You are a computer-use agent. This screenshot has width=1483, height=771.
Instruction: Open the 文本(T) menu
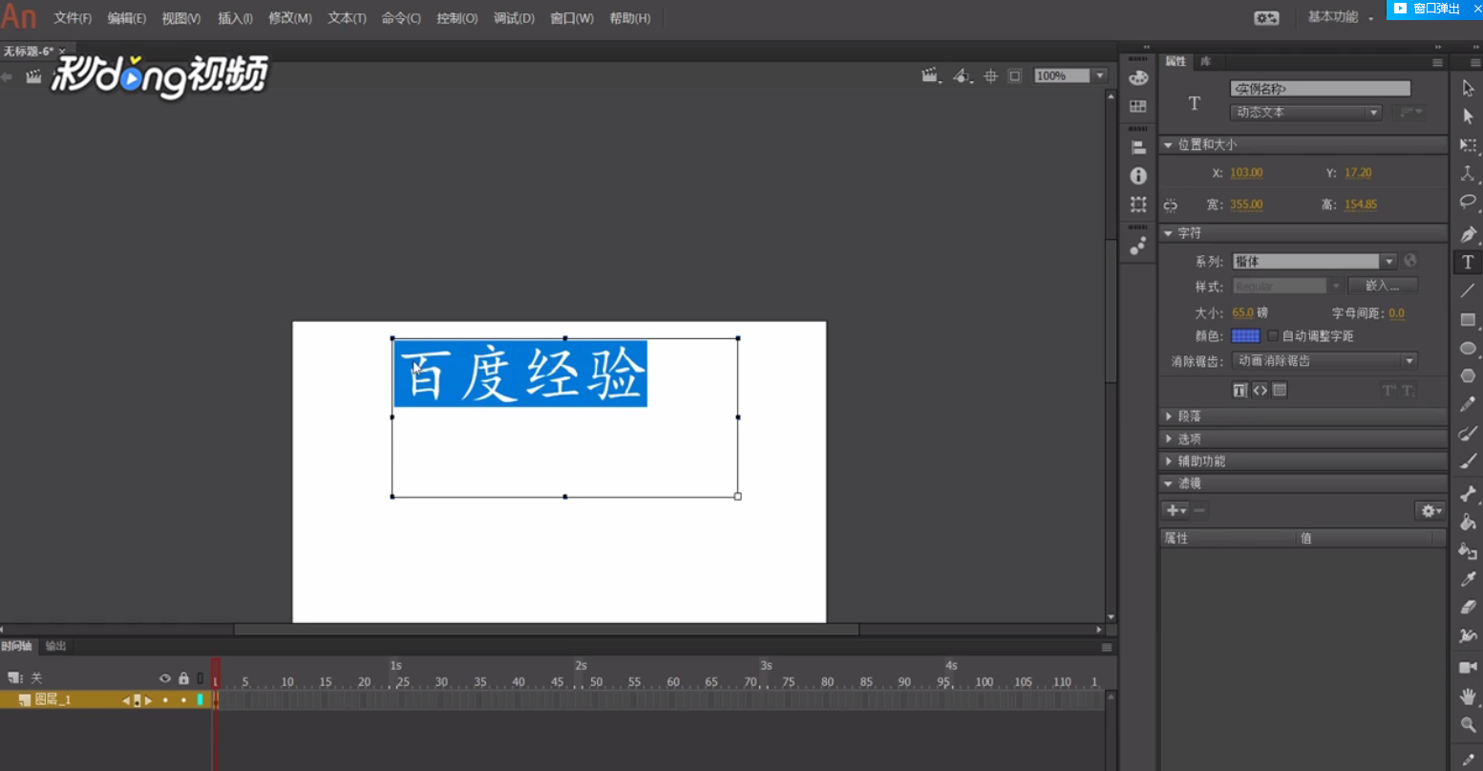point(347,18)
